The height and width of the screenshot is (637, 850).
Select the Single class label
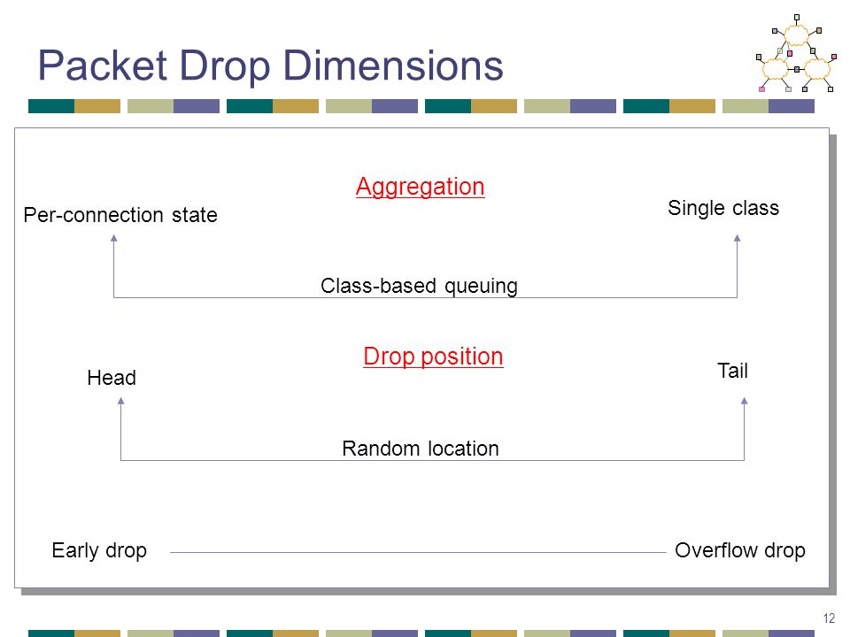tap(723, 208)
